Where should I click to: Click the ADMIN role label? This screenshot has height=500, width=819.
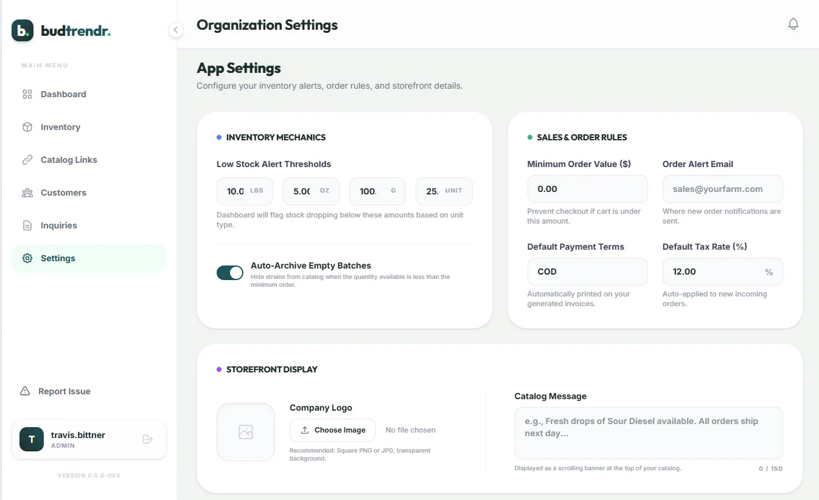(x=63, y=446)
